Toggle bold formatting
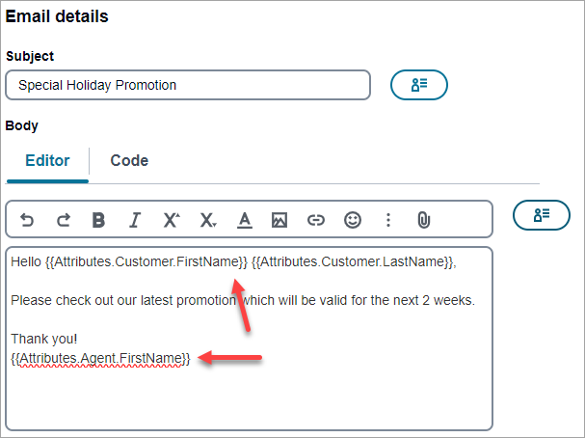 (x=98, y=220)
